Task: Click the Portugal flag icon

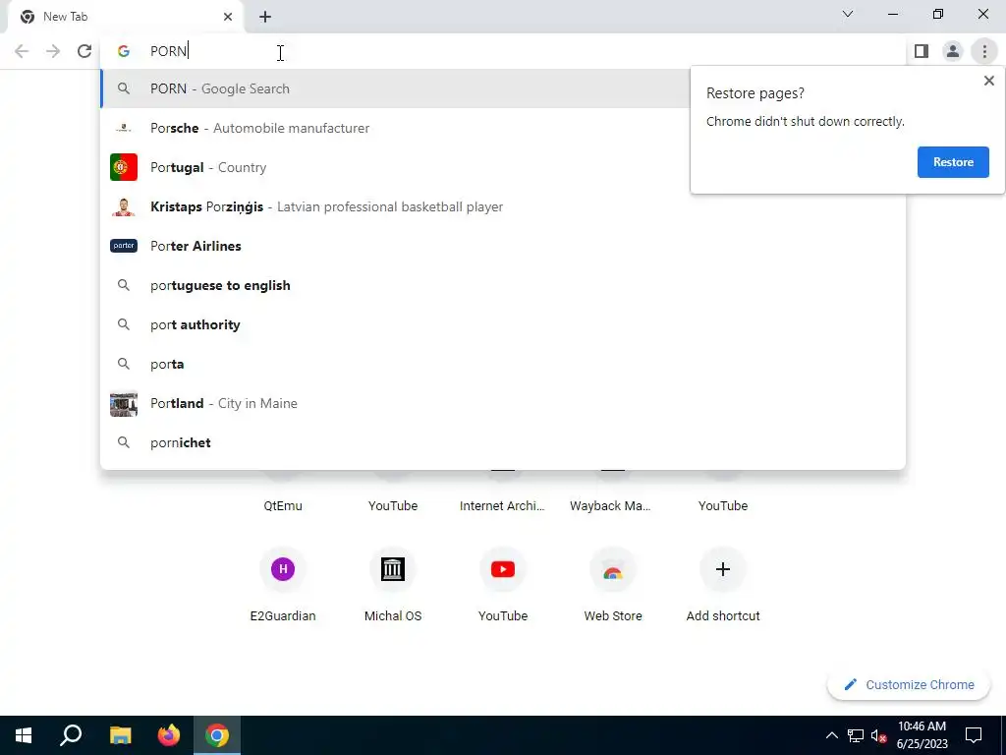Action: pyautogui.click(x=124, y=167)
